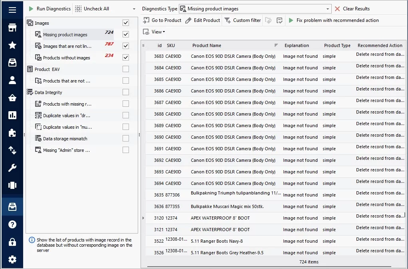Run Diagnostics
The width and height of the screenshot is (408, 269).
coord(50,9)
